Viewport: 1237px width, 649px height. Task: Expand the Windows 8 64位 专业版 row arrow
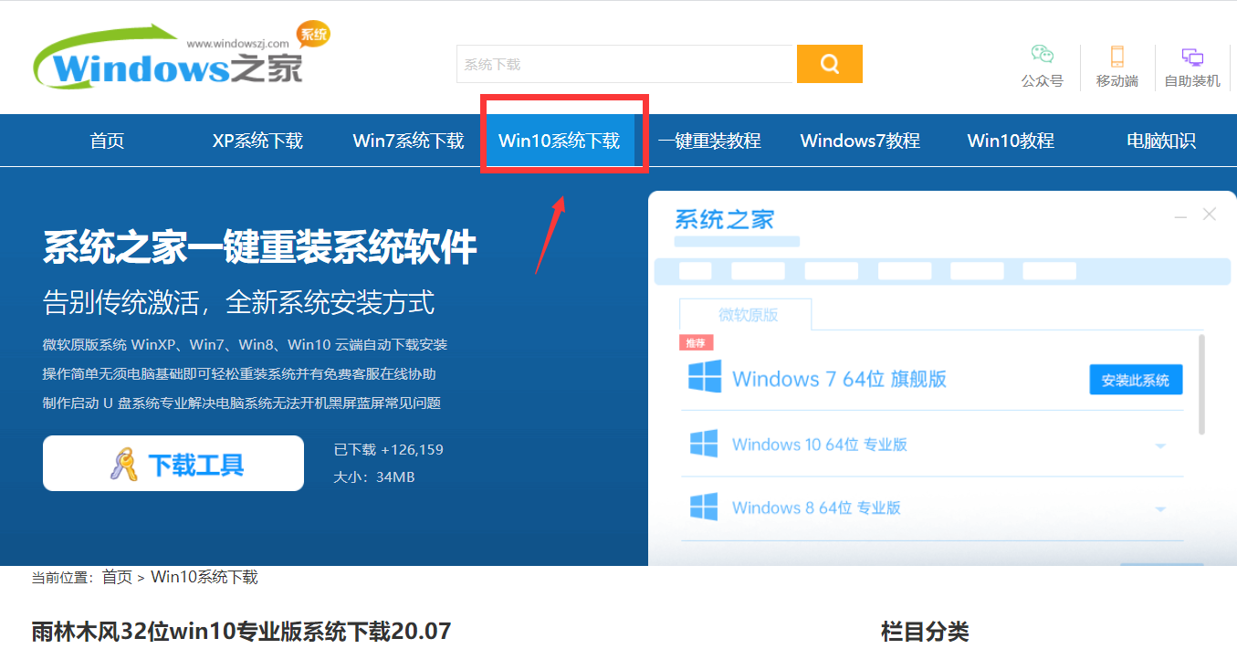coord(1161,509)
